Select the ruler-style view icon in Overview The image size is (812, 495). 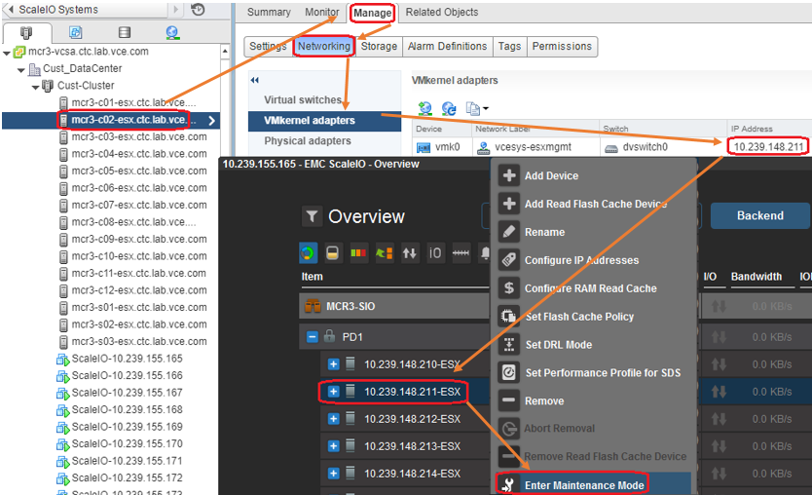pyautogui.click(x=461, y=253)
